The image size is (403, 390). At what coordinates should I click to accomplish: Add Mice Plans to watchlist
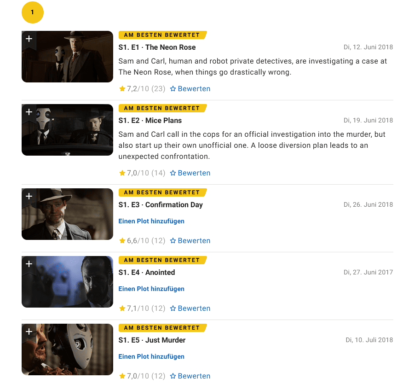tap(29, 112)
